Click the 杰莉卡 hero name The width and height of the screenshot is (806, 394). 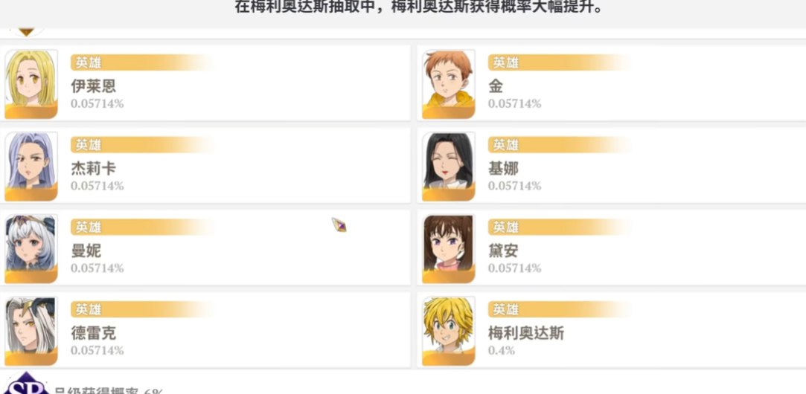tap(93, 169)
